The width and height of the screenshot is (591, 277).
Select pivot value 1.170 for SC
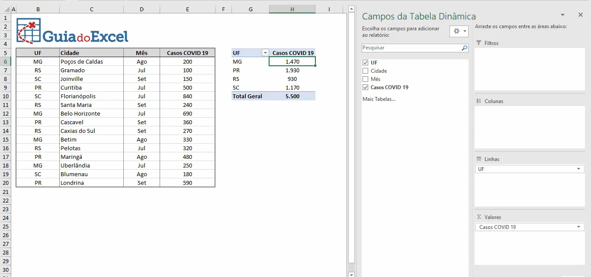click(x=292, y=87)
